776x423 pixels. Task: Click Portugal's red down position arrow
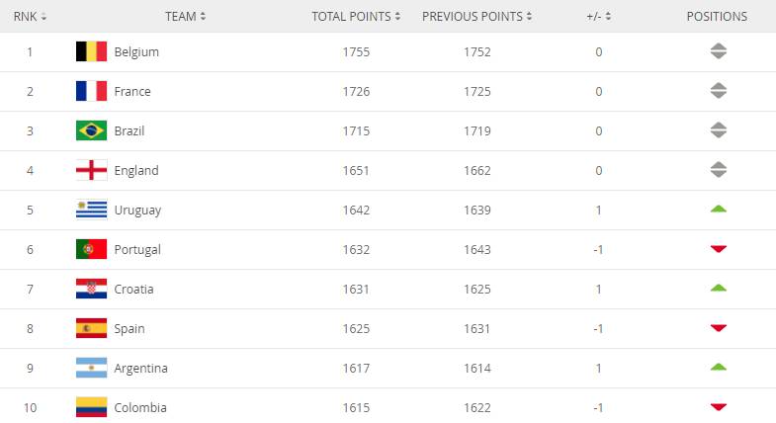pyautogui.click(x=718, y=249)
